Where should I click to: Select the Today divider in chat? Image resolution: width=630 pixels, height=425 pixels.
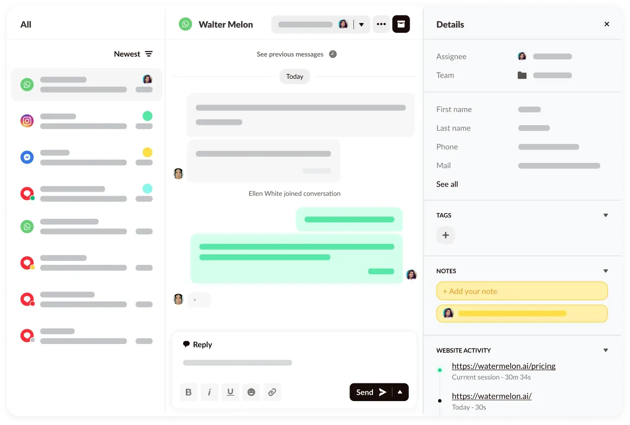(x=295, y=76)
